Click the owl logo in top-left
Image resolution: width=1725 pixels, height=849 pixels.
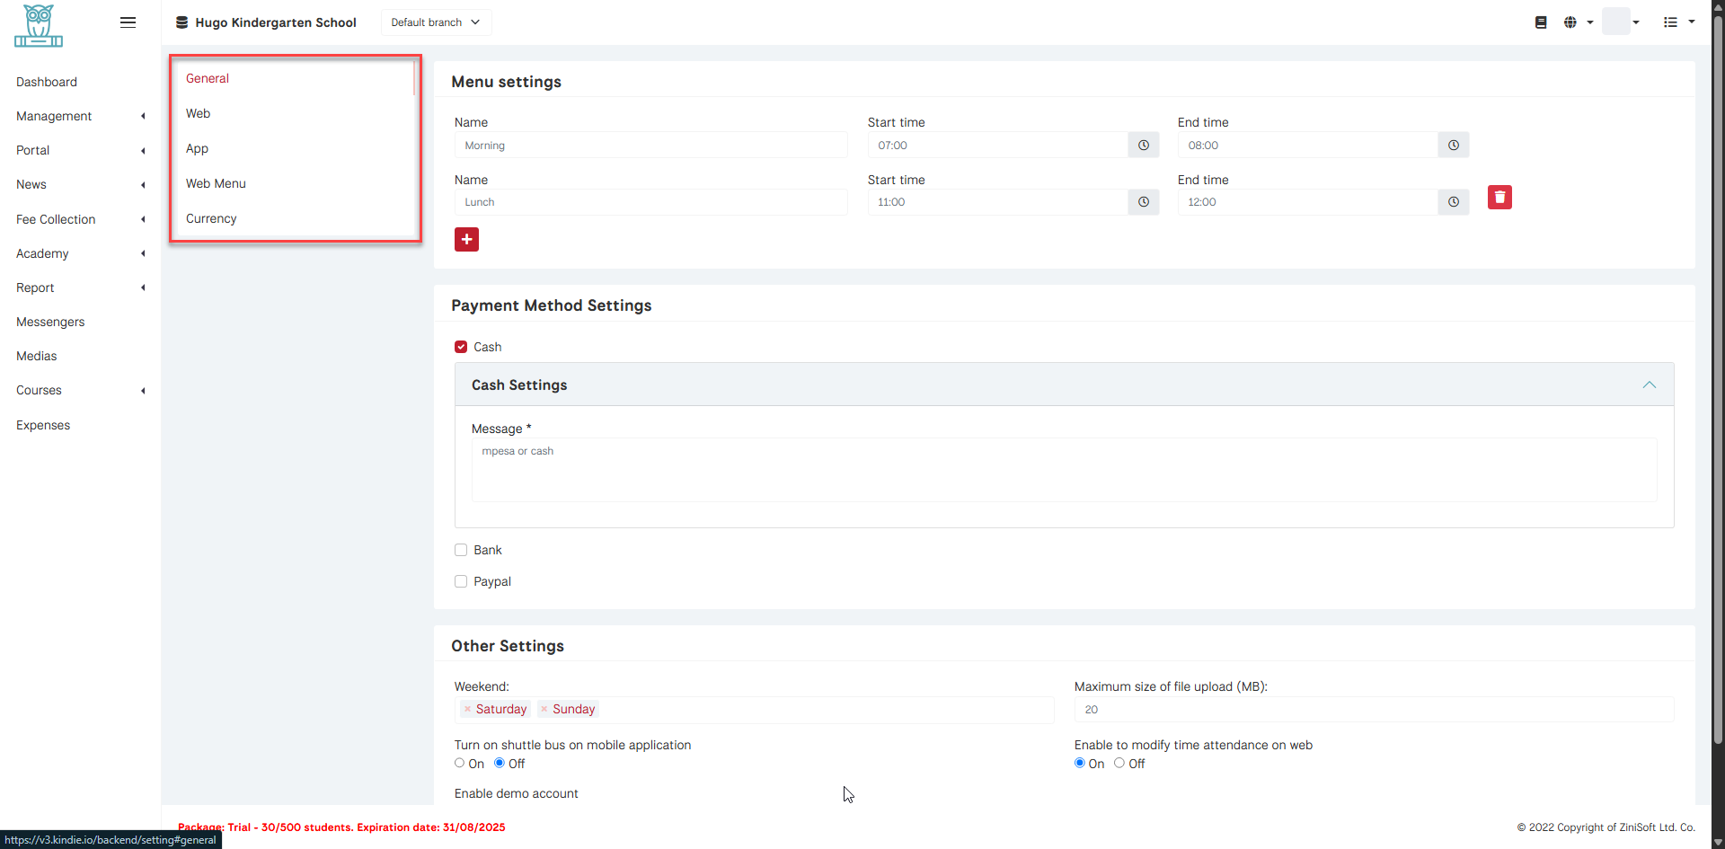click(39, 26)
